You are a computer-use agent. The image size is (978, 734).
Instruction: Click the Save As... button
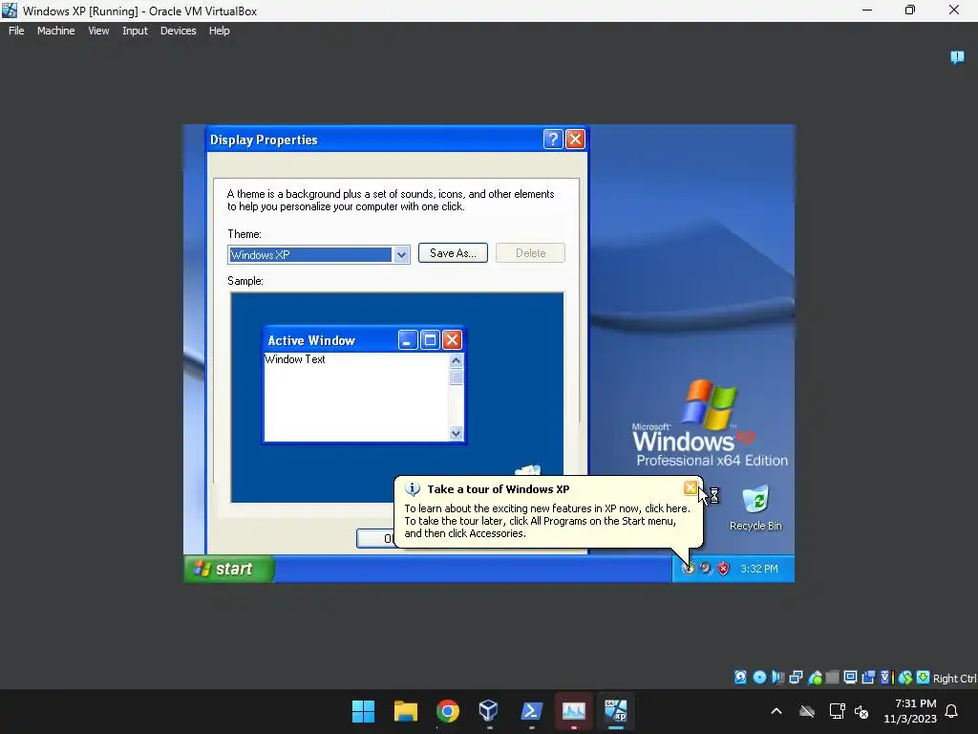tap(453, 252)
